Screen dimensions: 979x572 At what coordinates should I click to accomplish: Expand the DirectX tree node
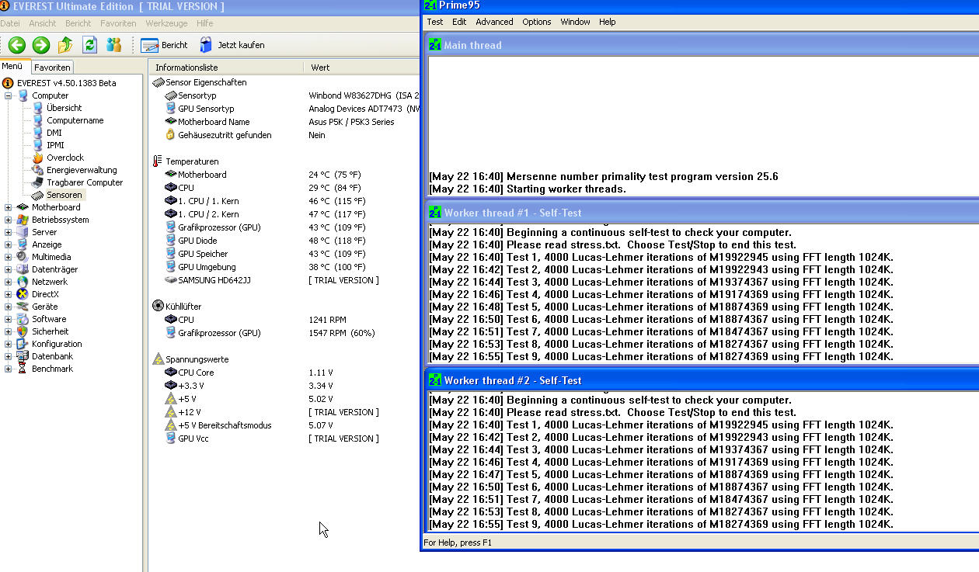(9, 294)
